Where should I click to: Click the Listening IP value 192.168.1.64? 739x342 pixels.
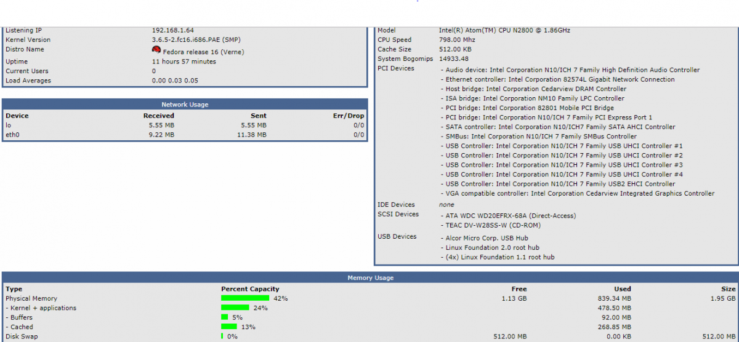click(x=173, y=30)
